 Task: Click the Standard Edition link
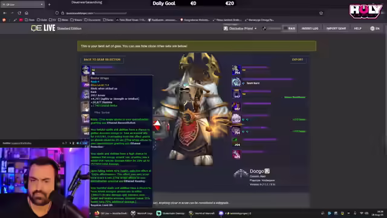point(69,28)
